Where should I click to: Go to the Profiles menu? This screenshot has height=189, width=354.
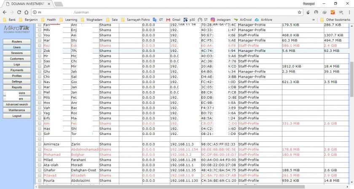(x=17, y=76)
